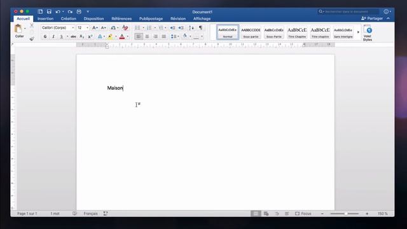Click the Français language indicator
This screenshot has height=229, width=407.
[x=90, y=214]
